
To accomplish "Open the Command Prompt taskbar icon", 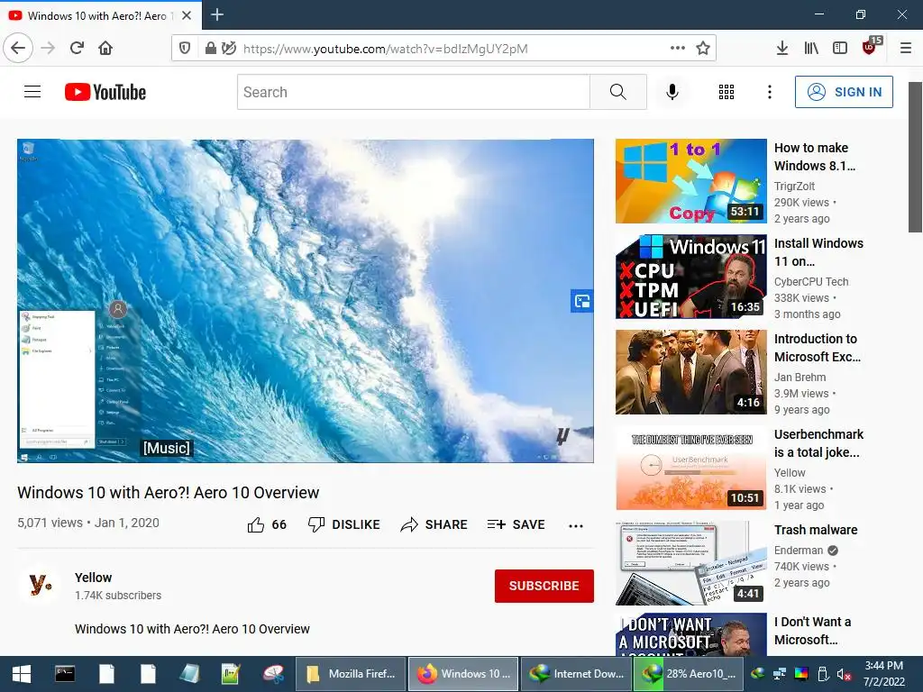I will point(65,674).
